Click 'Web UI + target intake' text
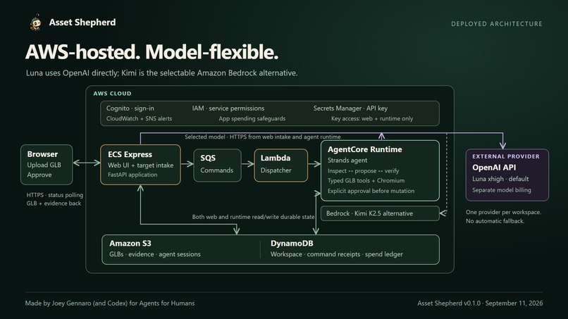The image size is (568, 319). [x=140, y=165]
